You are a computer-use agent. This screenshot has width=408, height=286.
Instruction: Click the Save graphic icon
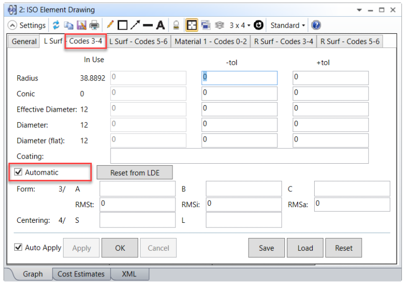click(81, 25)
